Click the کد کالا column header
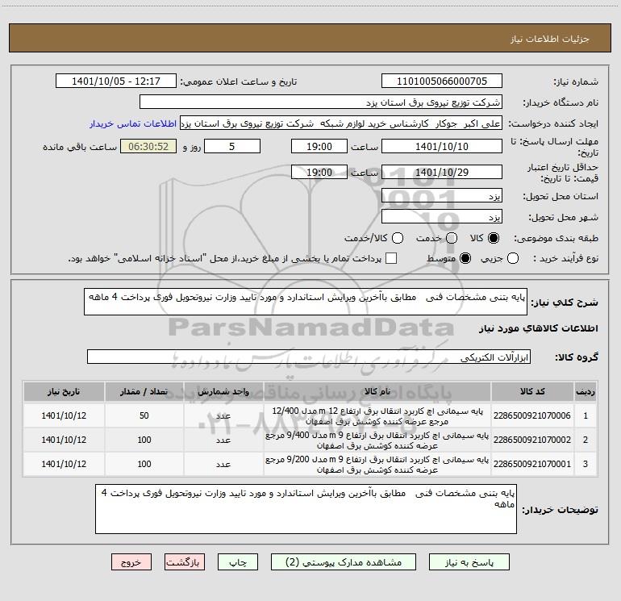This screenshot has height=601, width=621. tap(532, 391)
